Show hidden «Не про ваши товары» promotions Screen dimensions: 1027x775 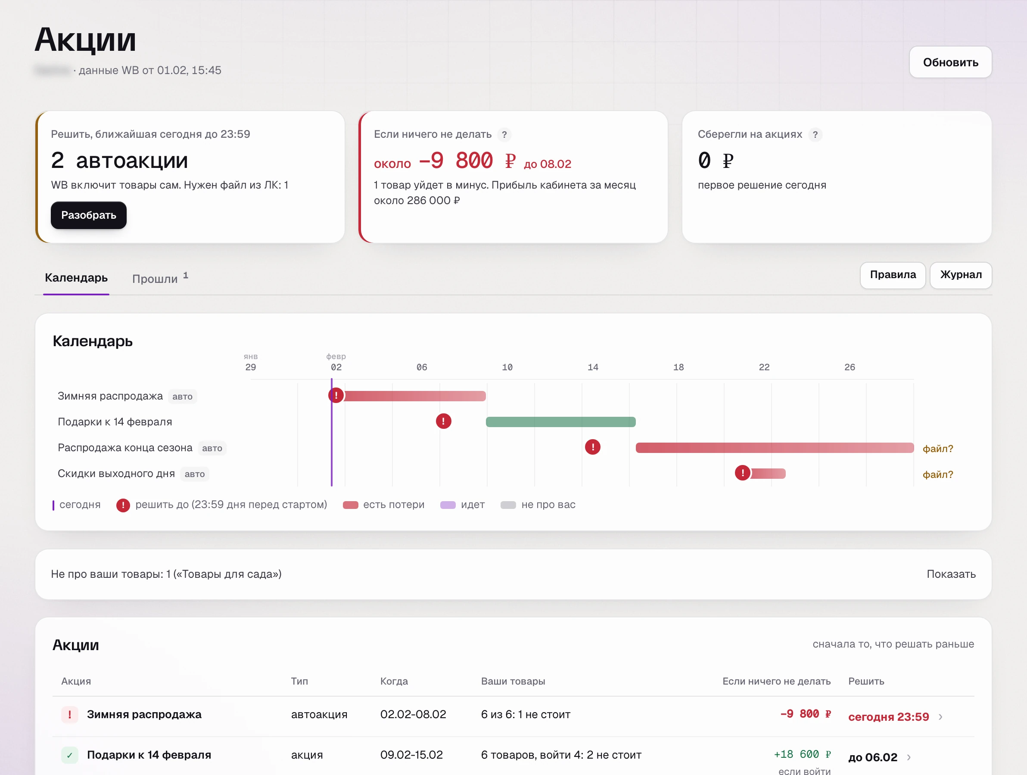[x=951, y=574]
